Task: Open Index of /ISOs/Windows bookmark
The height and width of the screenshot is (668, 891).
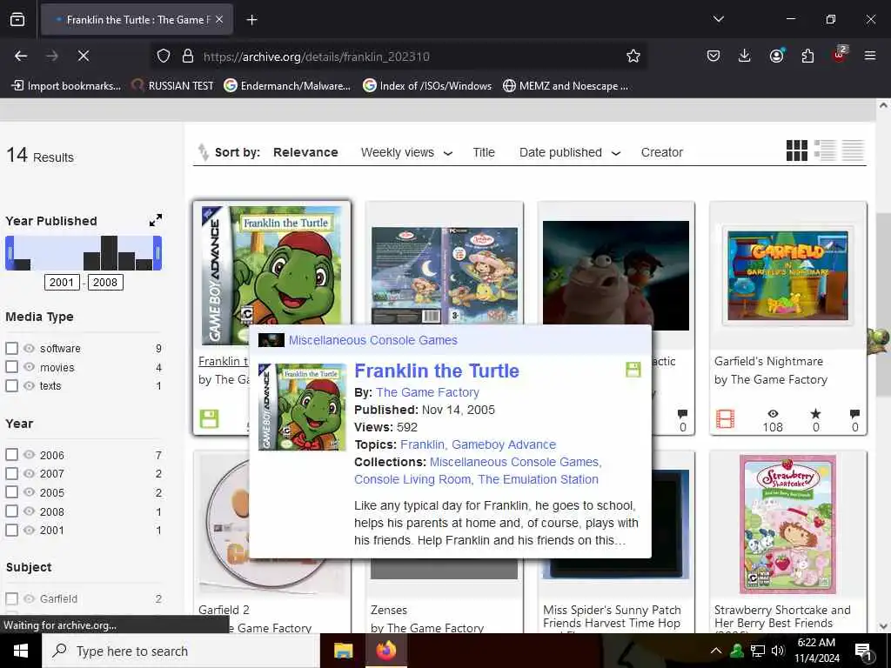Action: pos(427,86)
